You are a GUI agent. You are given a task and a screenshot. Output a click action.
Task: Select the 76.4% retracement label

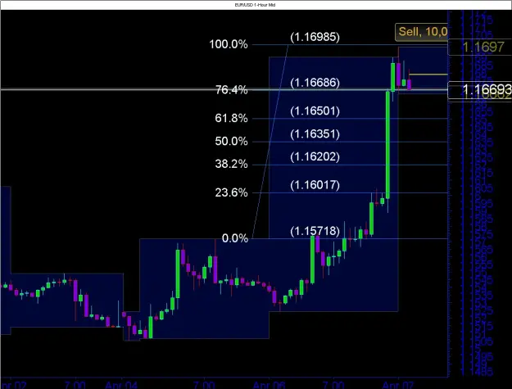click(231, 90)
